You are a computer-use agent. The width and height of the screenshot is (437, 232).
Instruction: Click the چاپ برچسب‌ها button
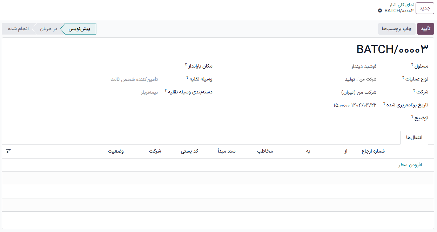396,29
